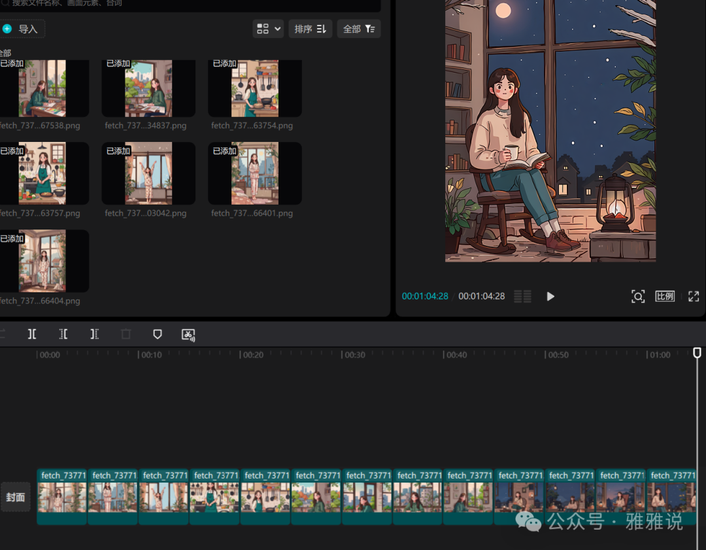Click the preview zoom-fit icon

[638, 296]
